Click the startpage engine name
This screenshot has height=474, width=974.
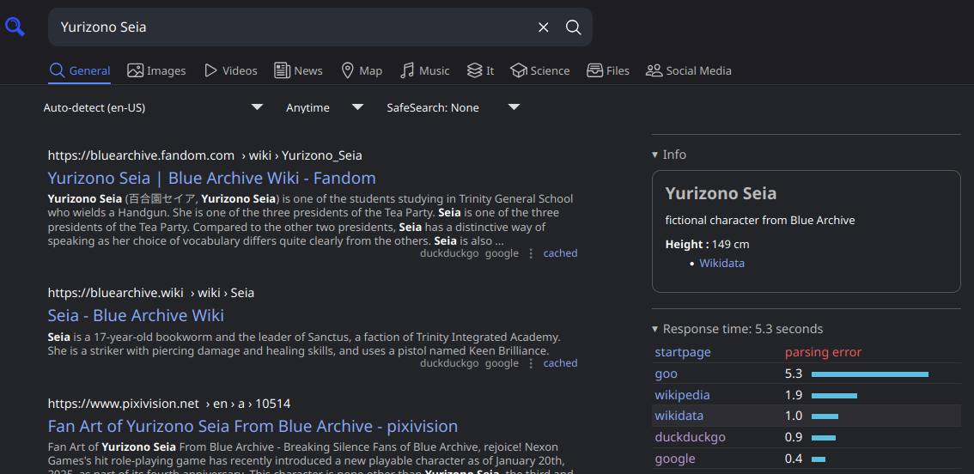click(683, 353)
